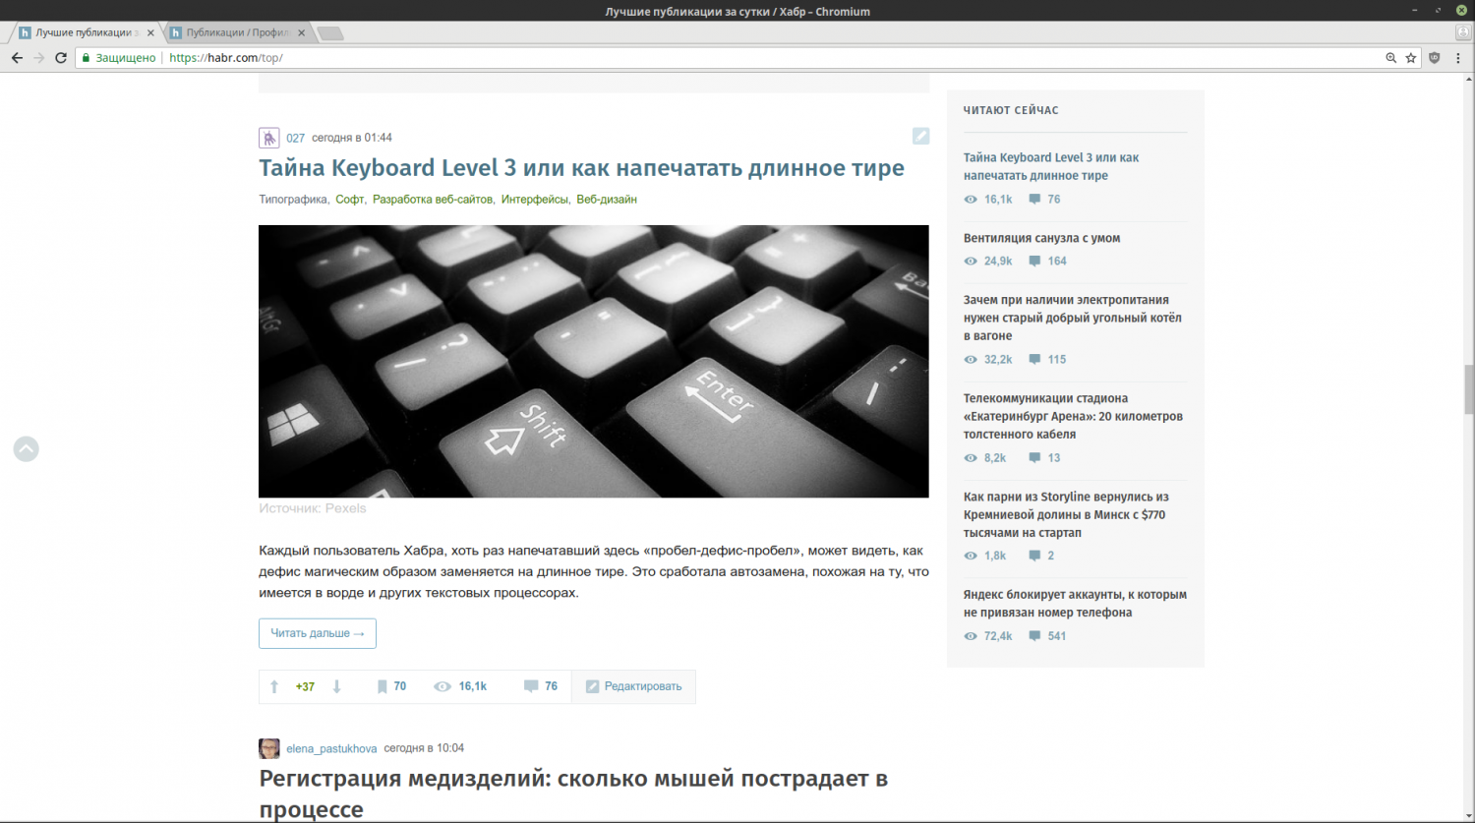Click the eye icon beside 72,4k in sidebar
Viewport: 1475px width, 823px height.
971,636
